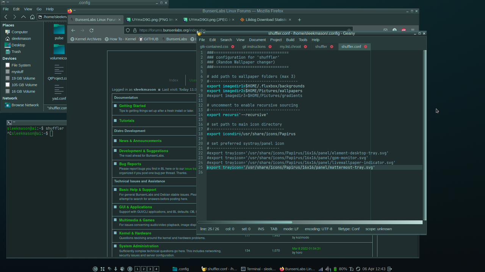This screenshot has height=272, width=485.
Task: Click Firefox back arrow button
Action: pos(73,30)
